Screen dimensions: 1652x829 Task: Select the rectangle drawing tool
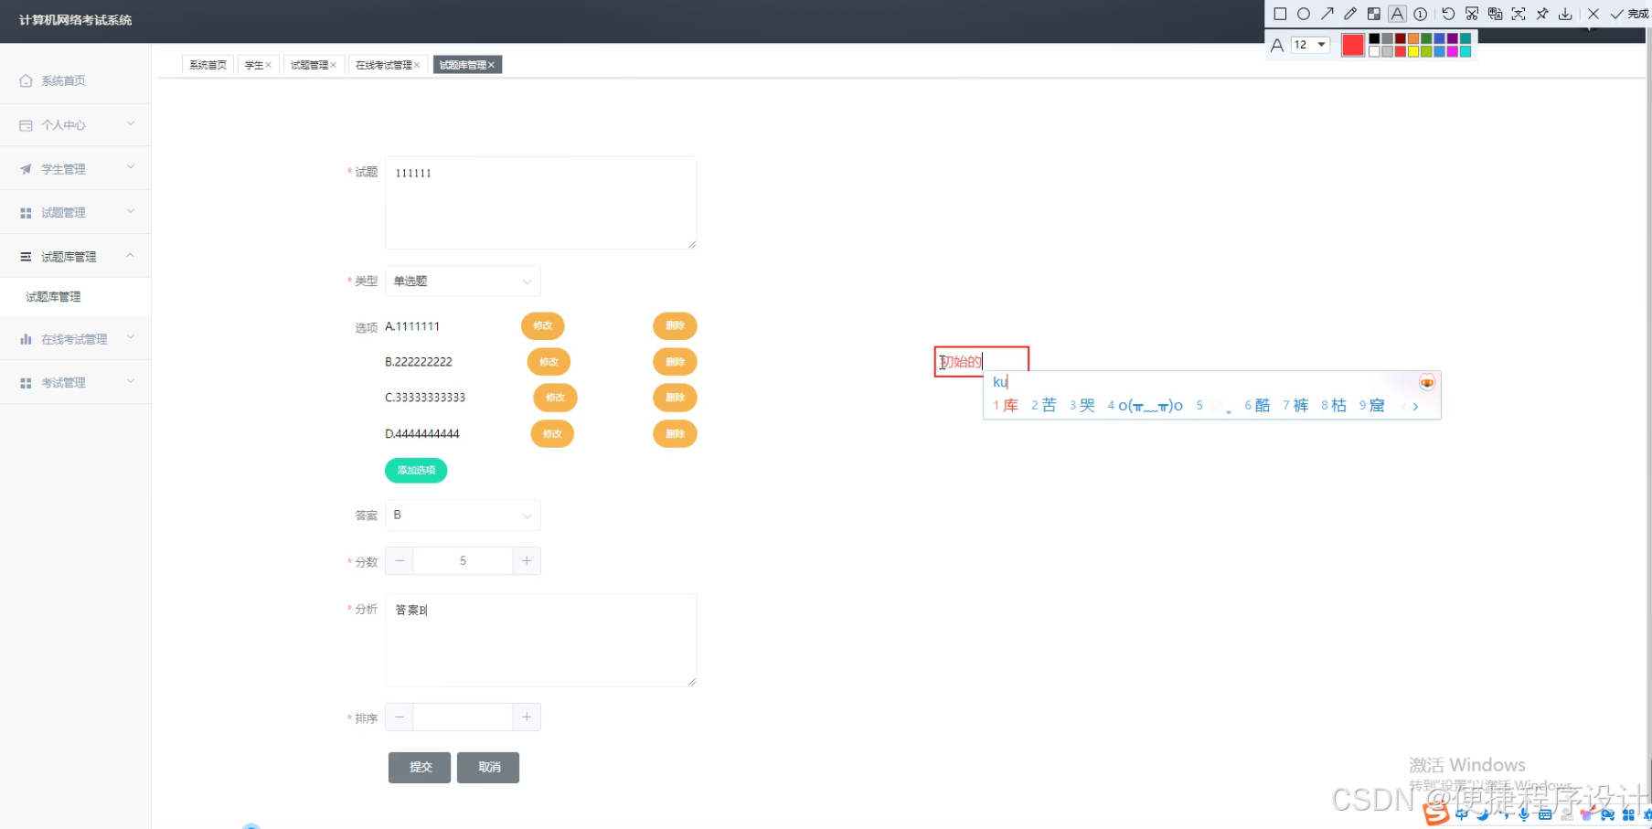1280,14
